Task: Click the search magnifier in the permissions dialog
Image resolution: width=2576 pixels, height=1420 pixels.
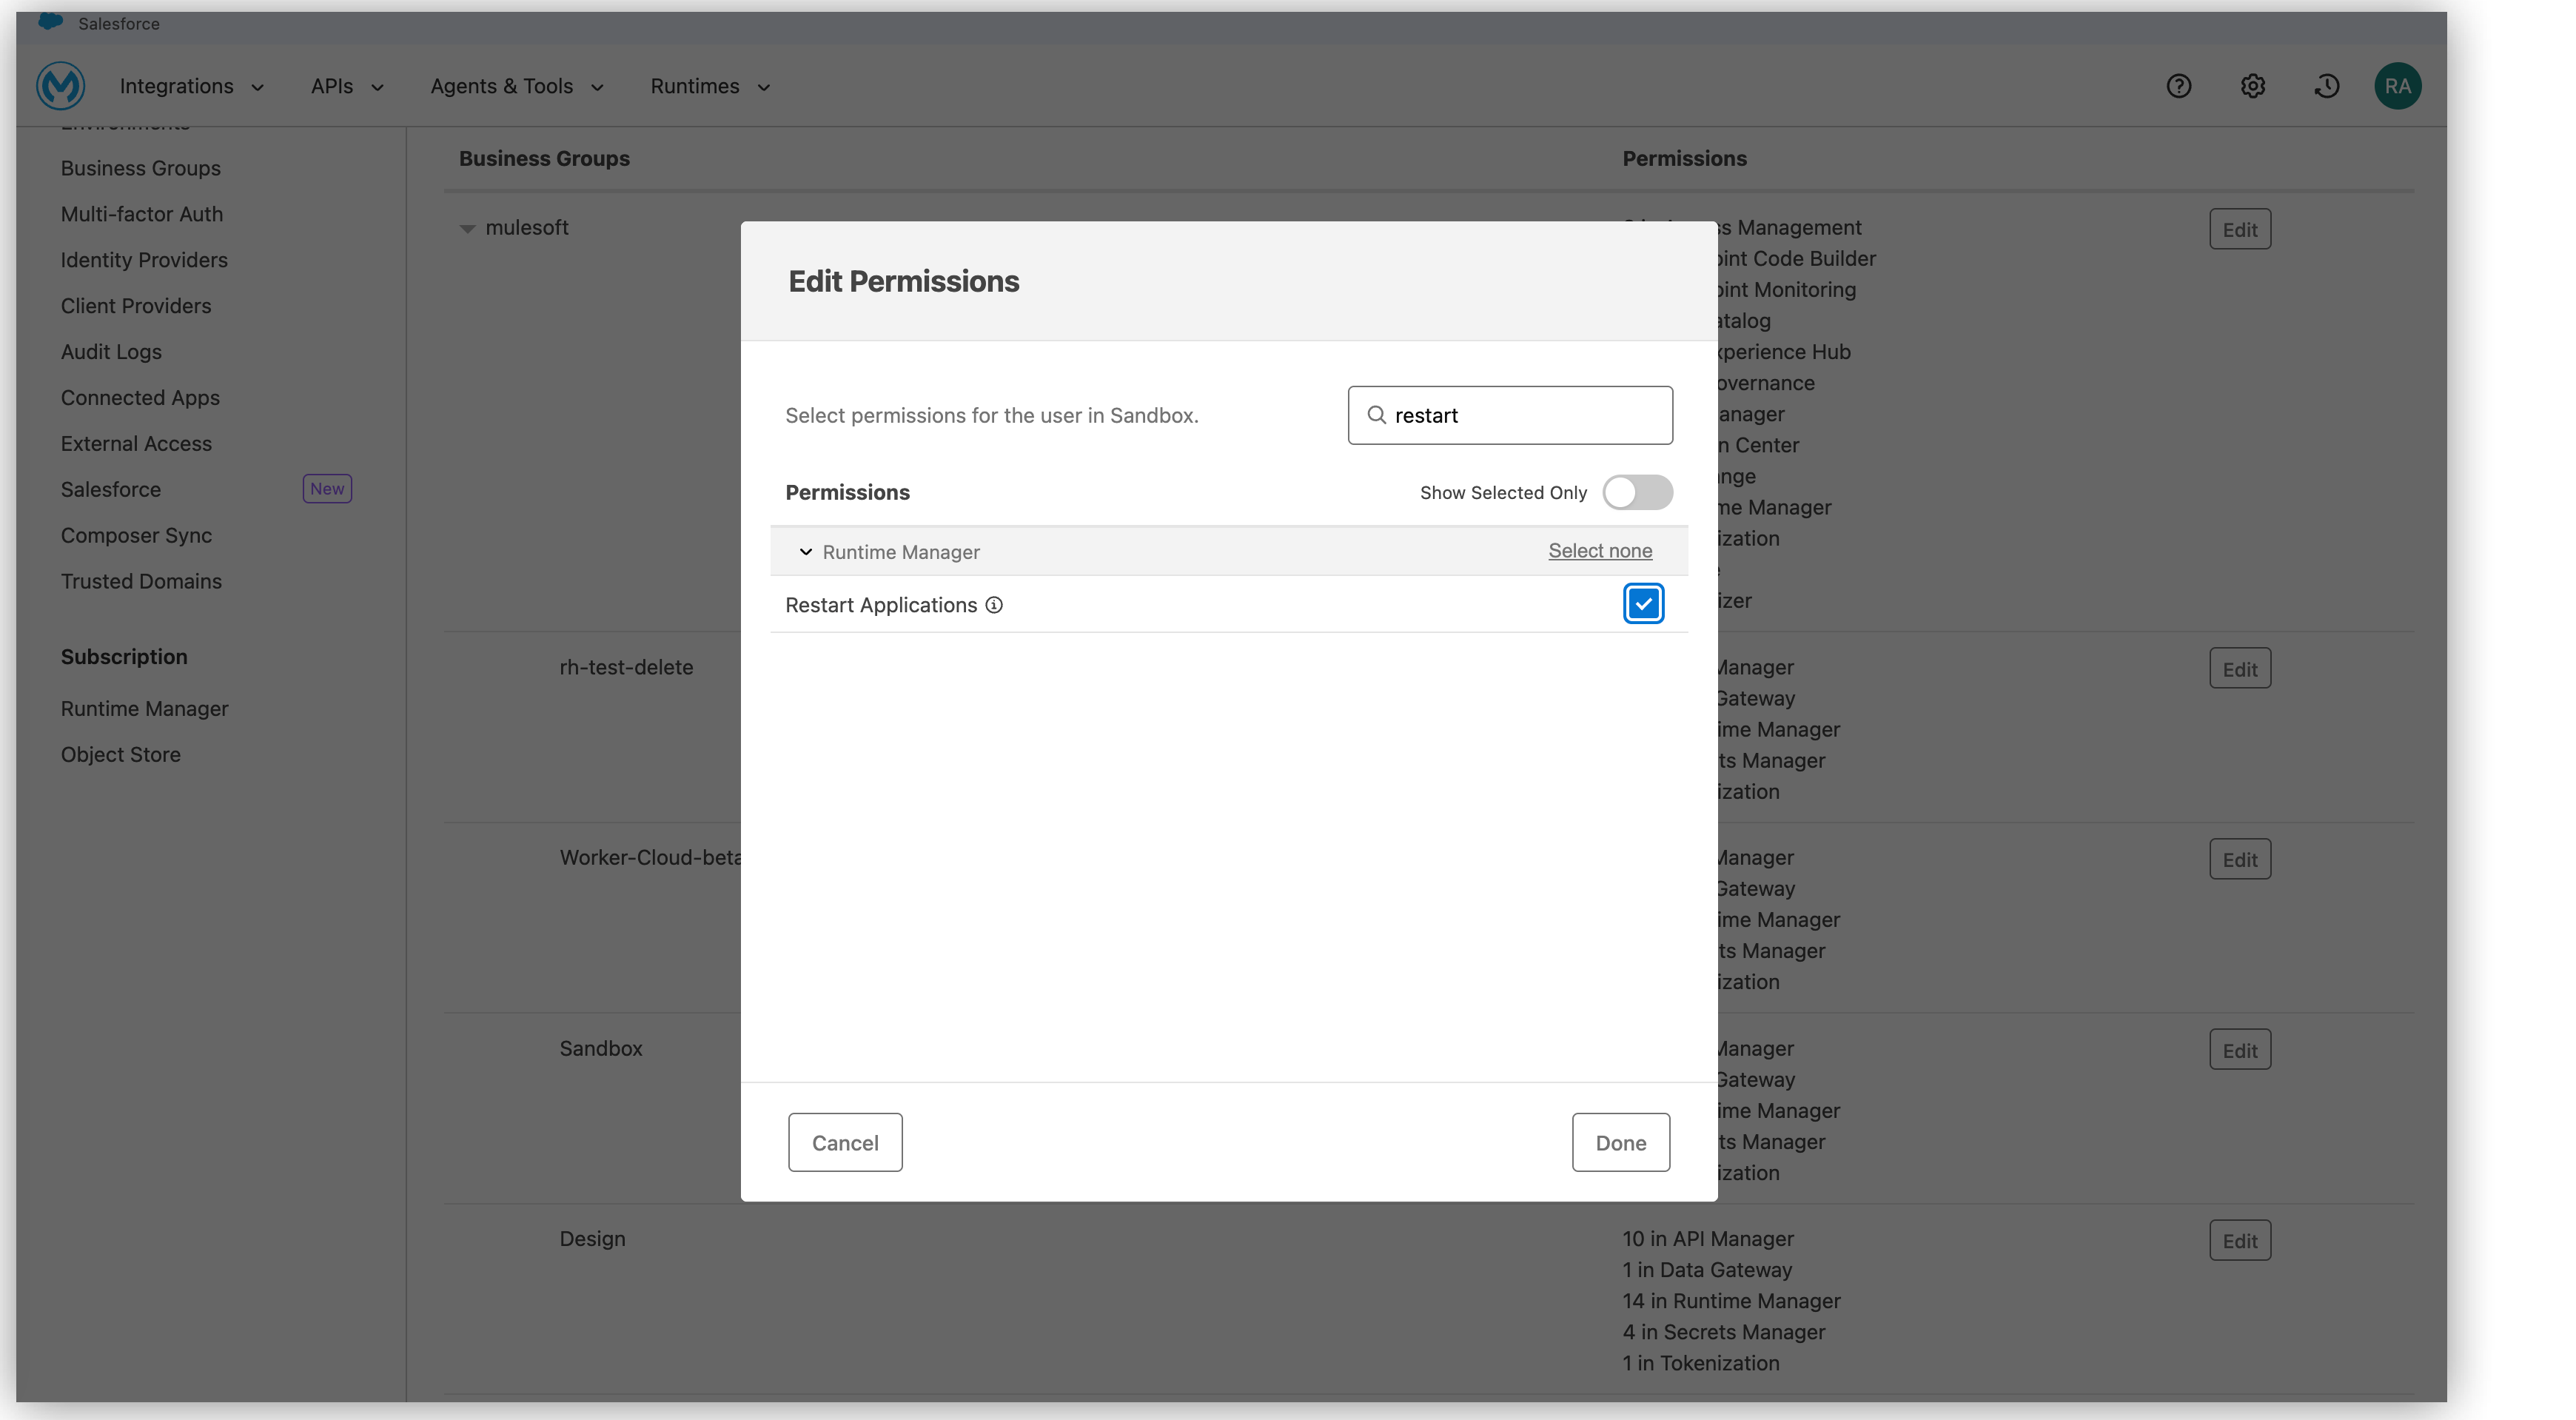Action: [x=1377, y=415]
